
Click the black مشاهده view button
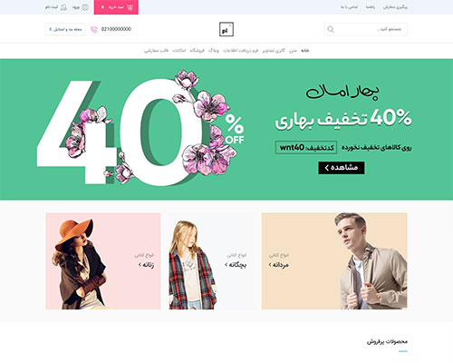click(x=342, y=168)
